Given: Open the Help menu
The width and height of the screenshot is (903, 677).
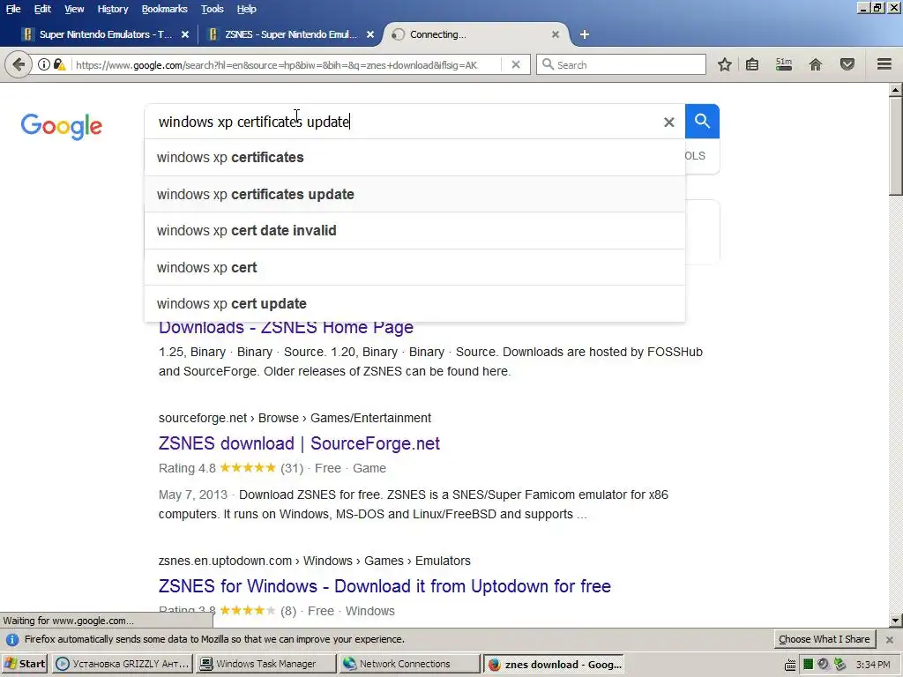Looking at the screenshot, I should (247, 9).
